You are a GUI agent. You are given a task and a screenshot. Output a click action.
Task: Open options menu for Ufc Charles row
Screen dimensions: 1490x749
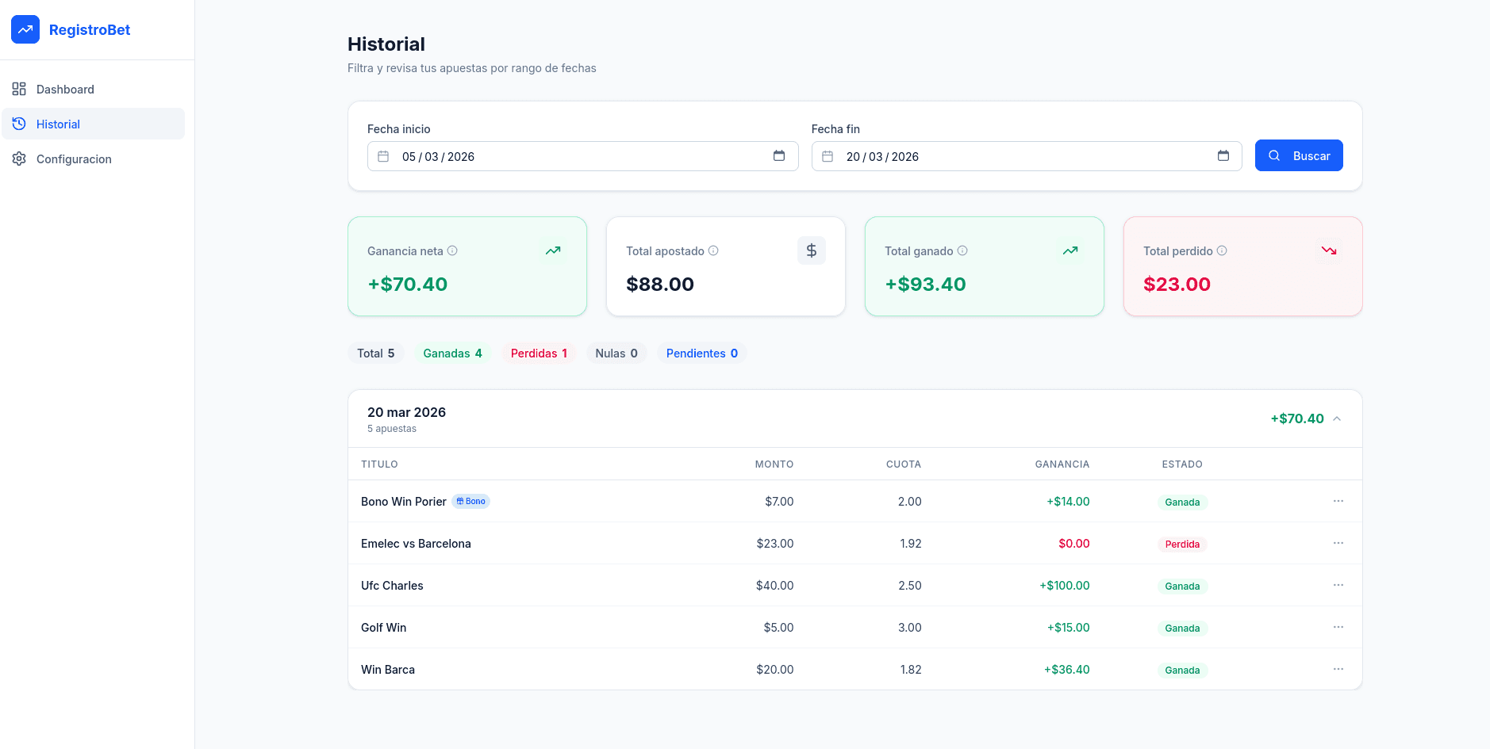pos(1338,585)
